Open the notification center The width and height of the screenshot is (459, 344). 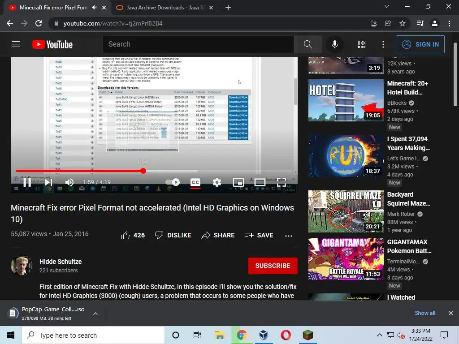tap(444, 335)
